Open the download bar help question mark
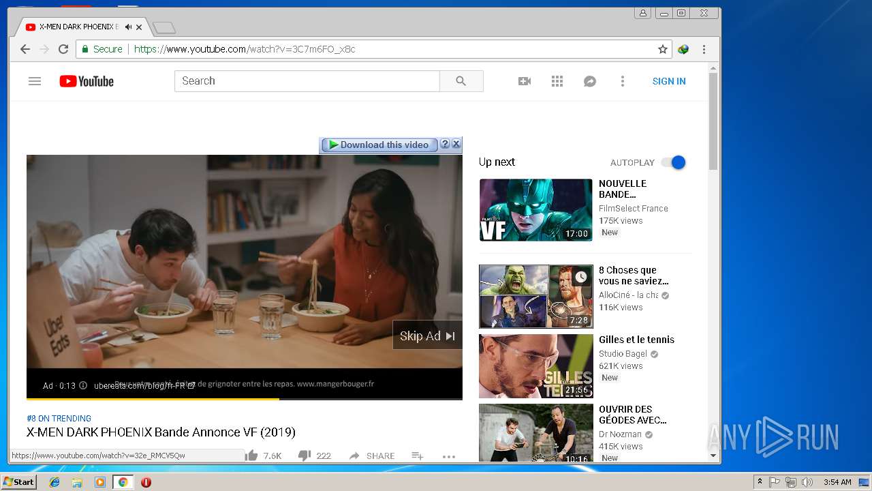Image resolution: width=872 pixels, height=491 pixels. click(445, 144)
